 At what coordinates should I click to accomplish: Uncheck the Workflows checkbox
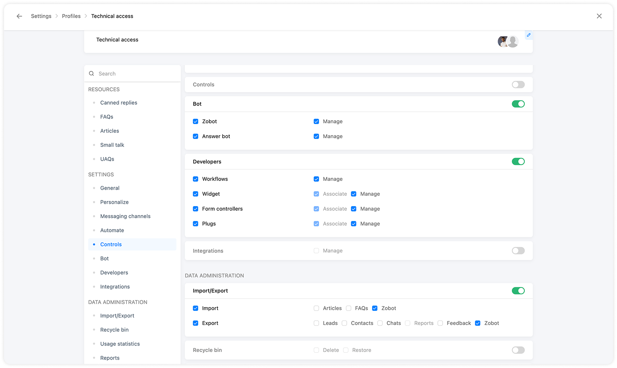[x=196, y=179]
